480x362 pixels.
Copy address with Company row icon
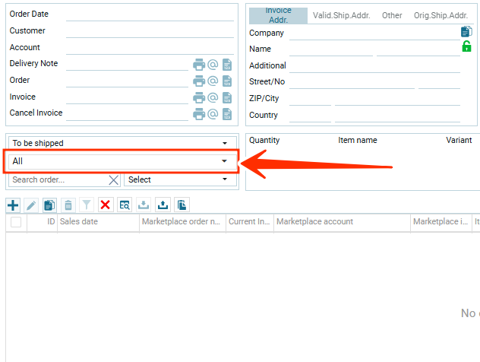tap(466, 32)
